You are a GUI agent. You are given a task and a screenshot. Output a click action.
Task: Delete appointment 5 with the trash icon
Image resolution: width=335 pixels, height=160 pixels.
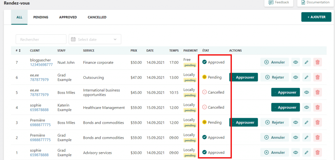(x=317, y=92)
